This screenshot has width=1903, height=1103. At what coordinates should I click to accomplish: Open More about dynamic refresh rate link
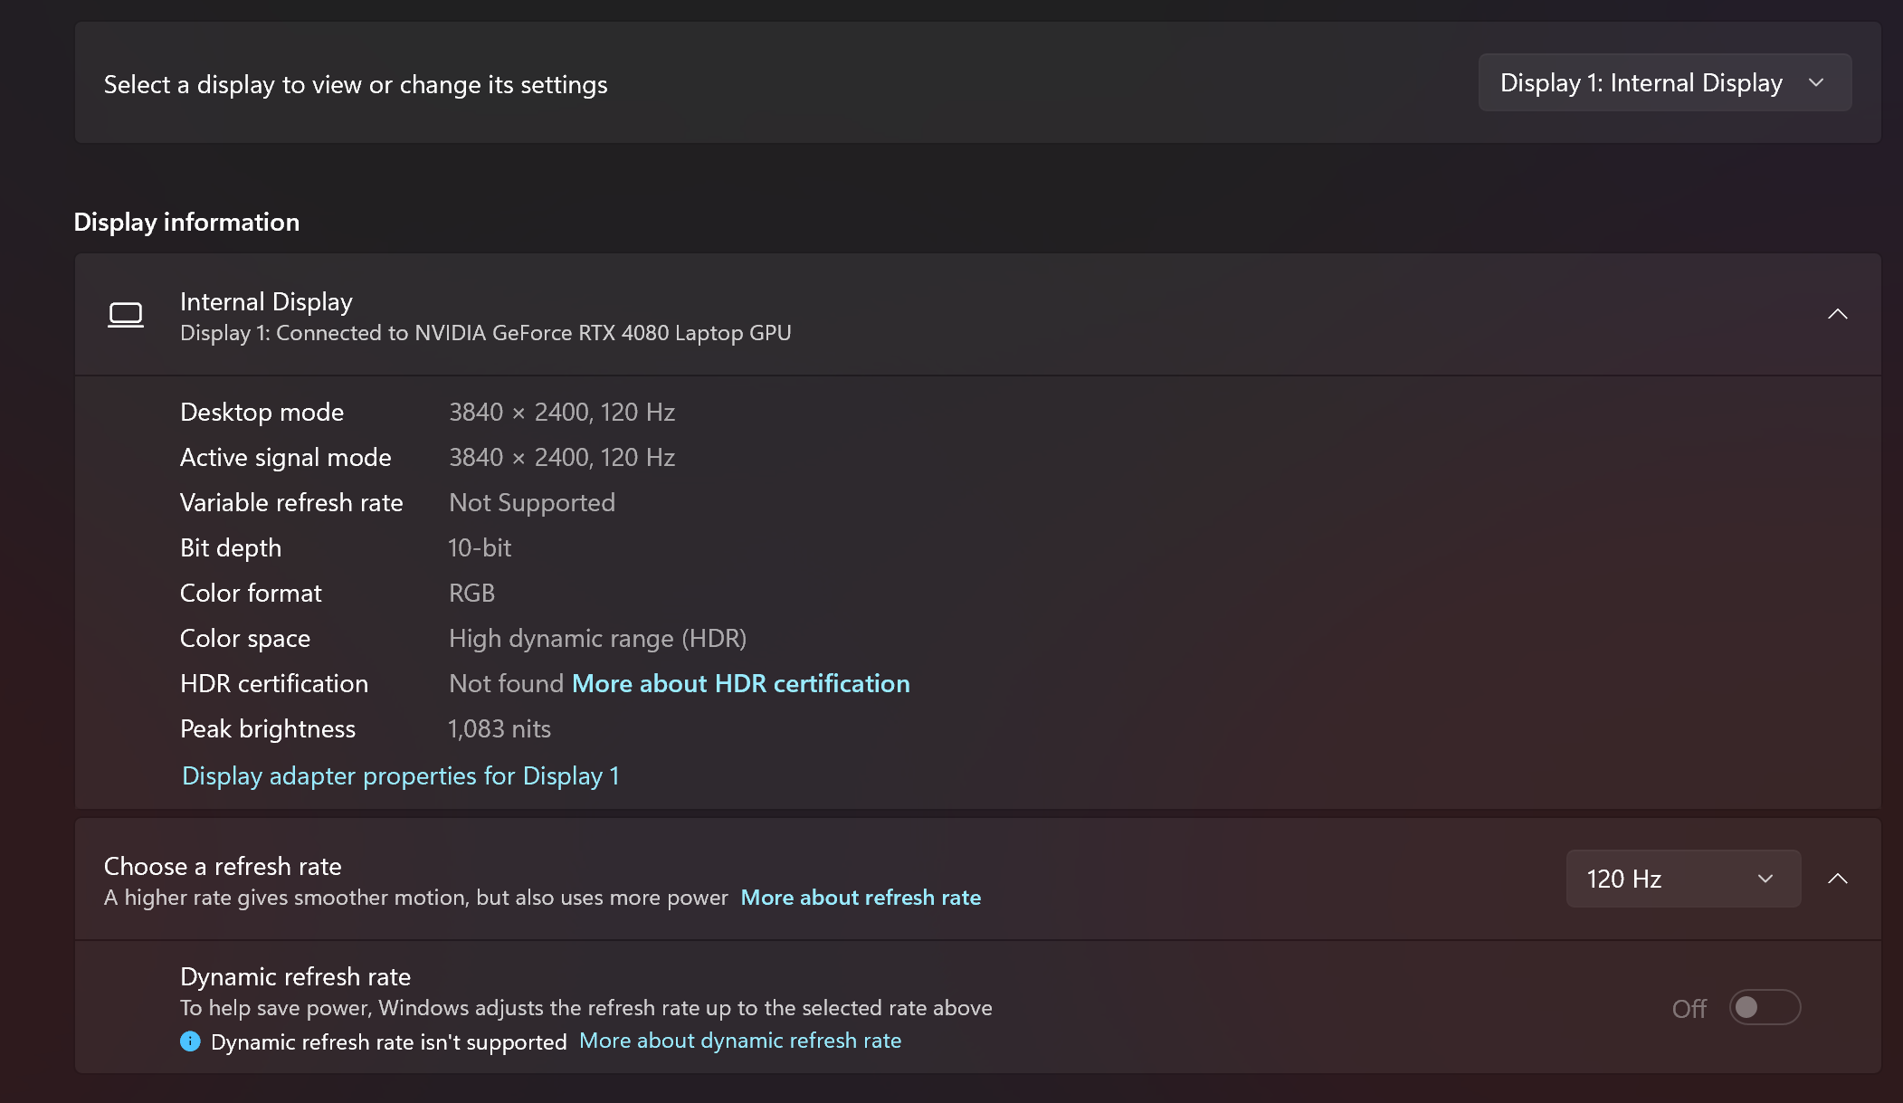point(740,1041)
